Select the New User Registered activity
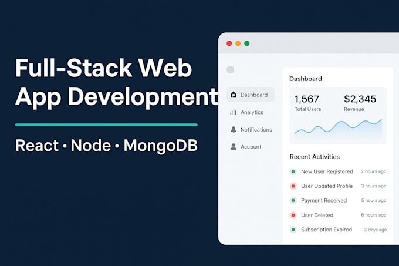Image resolution: width=399 pixels, height=266 pixels. (x=338, y=171)
